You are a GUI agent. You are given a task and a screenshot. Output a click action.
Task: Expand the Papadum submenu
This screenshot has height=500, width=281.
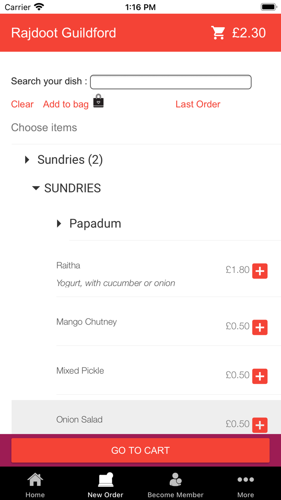click(x=89, y=223)
